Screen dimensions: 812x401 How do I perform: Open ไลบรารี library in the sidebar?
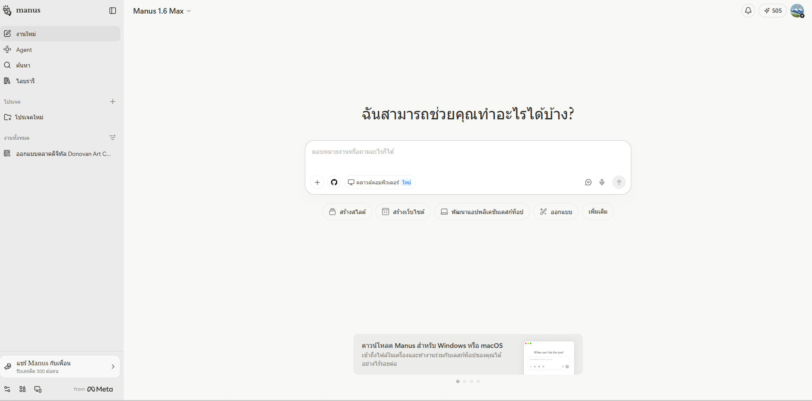pyautogui.click(x=60, y=81)
